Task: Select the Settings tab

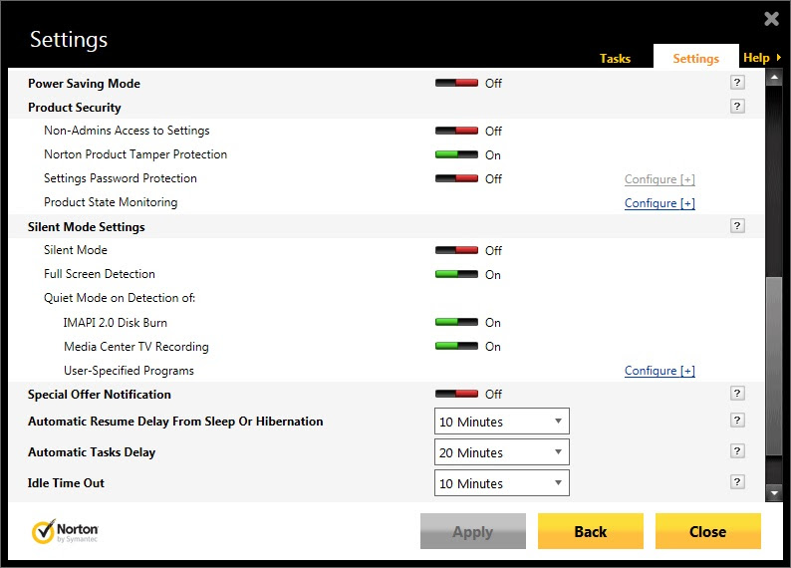Action: [x=695, y=58]
